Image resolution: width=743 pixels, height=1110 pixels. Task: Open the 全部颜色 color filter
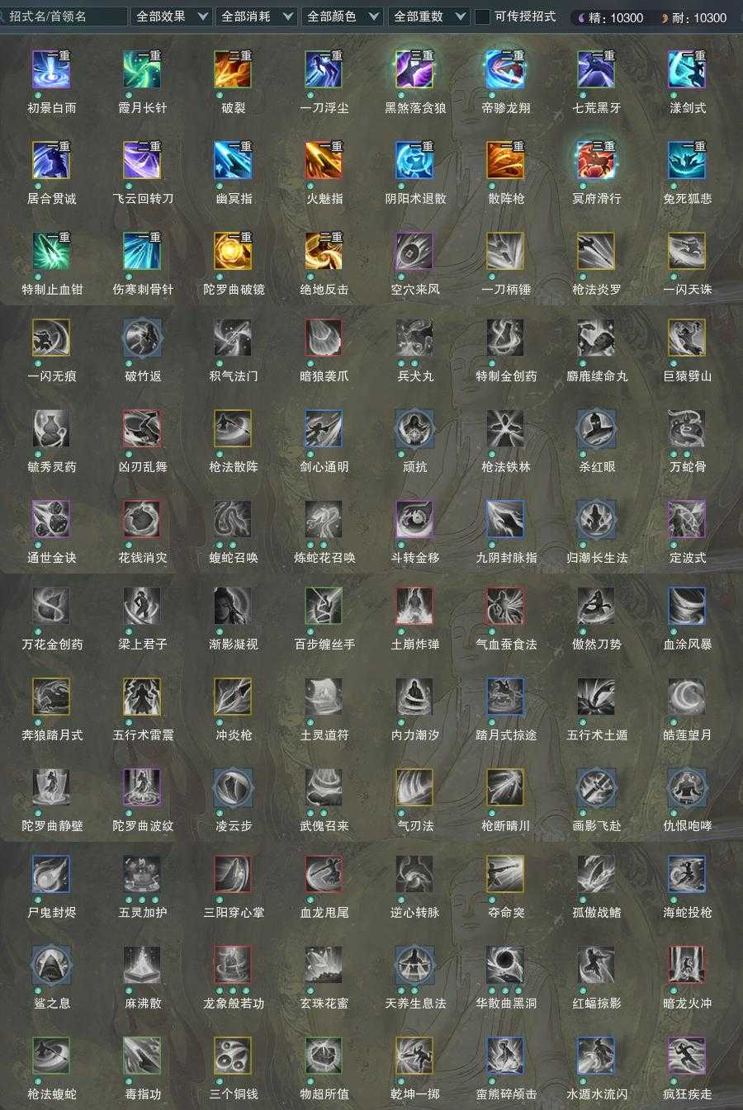[x=343, y=17]
